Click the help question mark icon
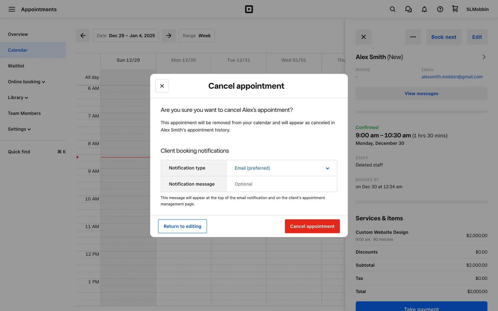This screenshot has height=311, width=498. (x=440, y=9)
